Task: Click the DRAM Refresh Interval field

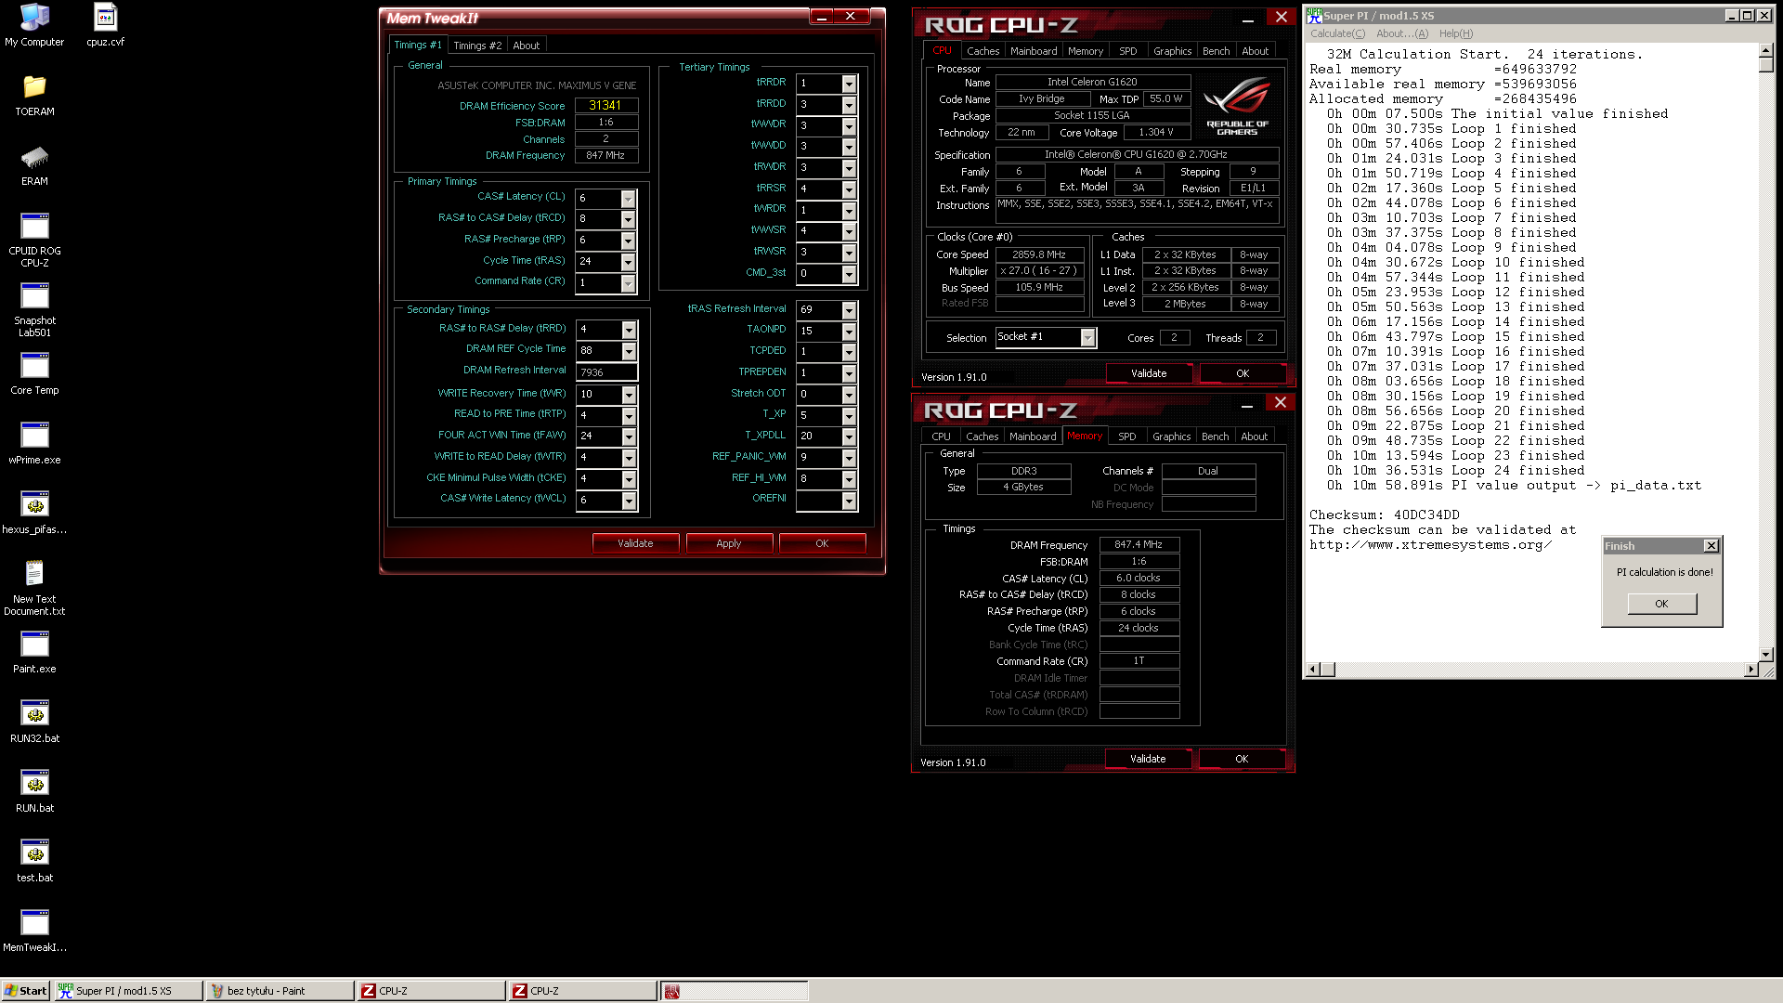Action: [606, 372]
